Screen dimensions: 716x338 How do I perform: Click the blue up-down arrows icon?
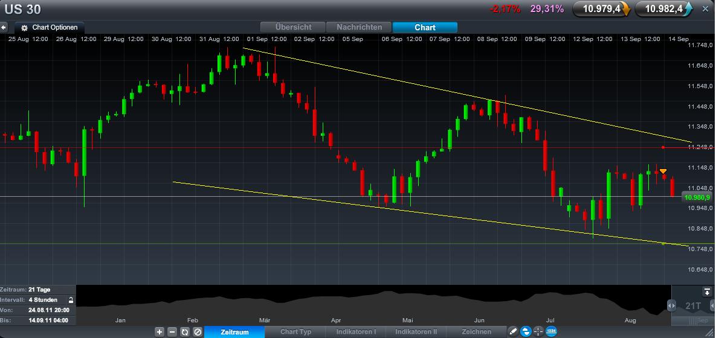click(x=526, y=331)
